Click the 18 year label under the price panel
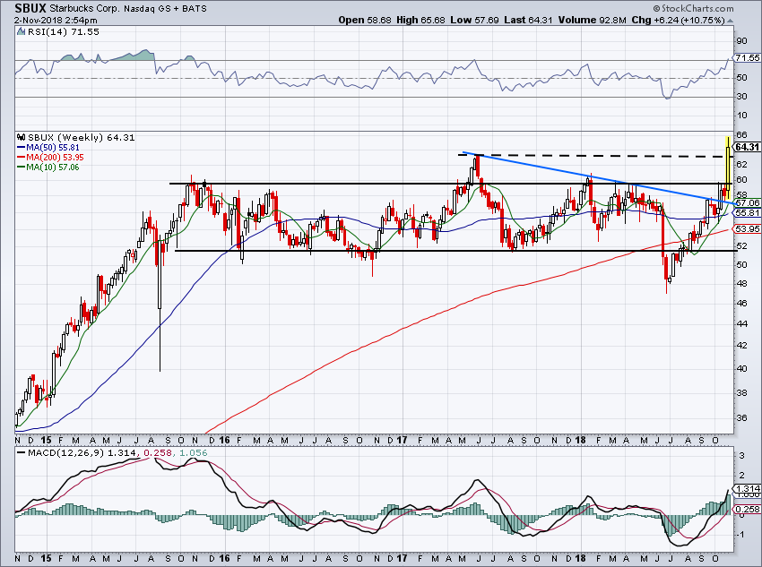The width and height of the screenshot is (762, 567). tap(580, 440)
